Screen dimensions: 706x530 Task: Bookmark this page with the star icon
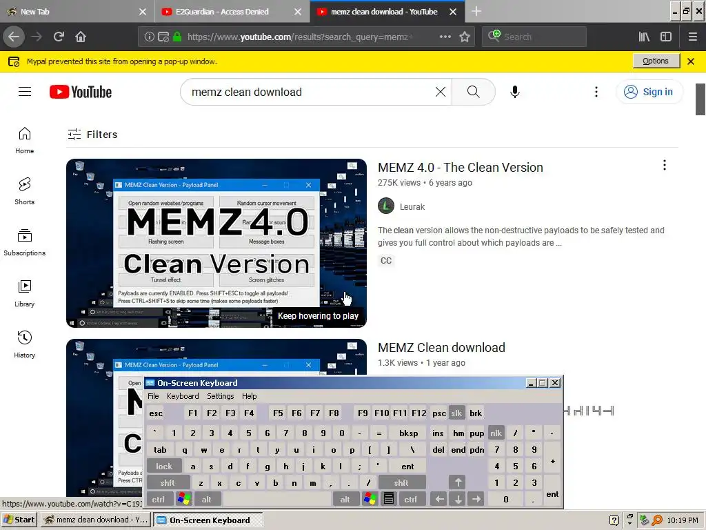(465, 37)
